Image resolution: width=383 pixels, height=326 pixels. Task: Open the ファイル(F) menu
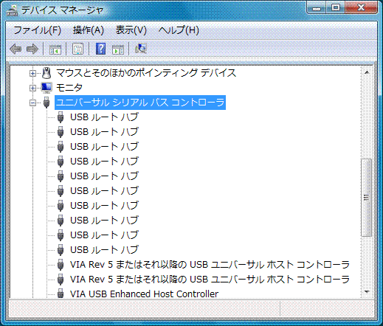point(37,30)
